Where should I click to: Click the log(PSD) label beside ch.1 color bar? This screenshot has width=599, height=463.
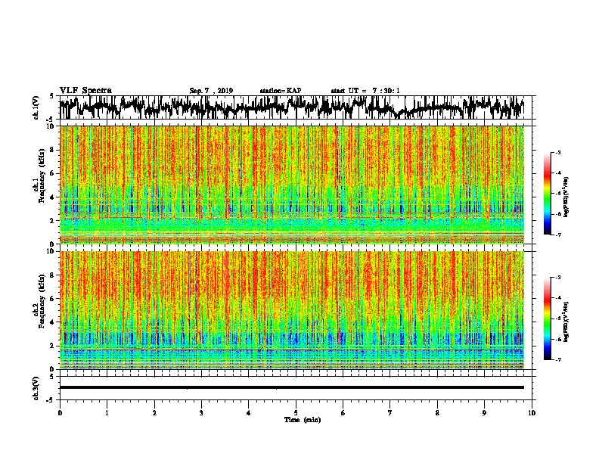click(x=566, y=197)
